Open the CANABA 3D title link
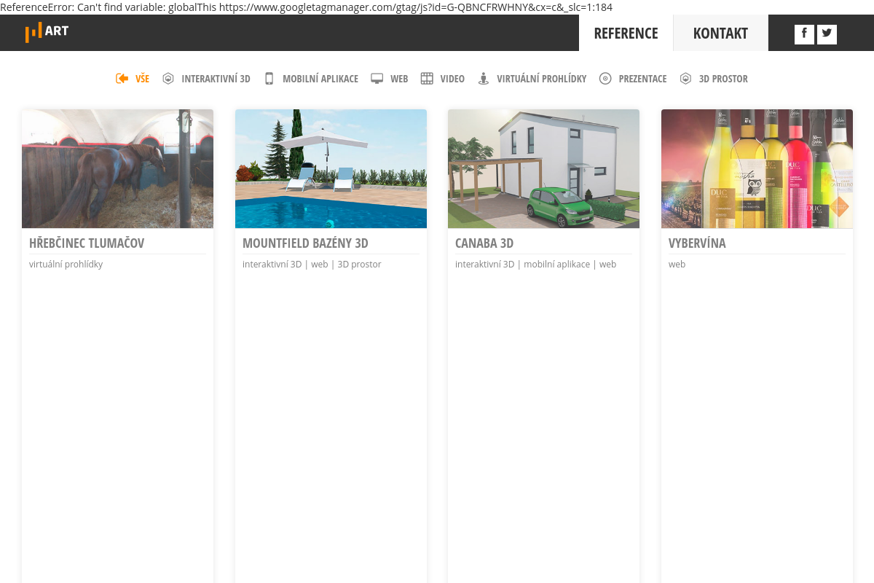This screenshot has width=874, height=583. (x=484, y=243)
